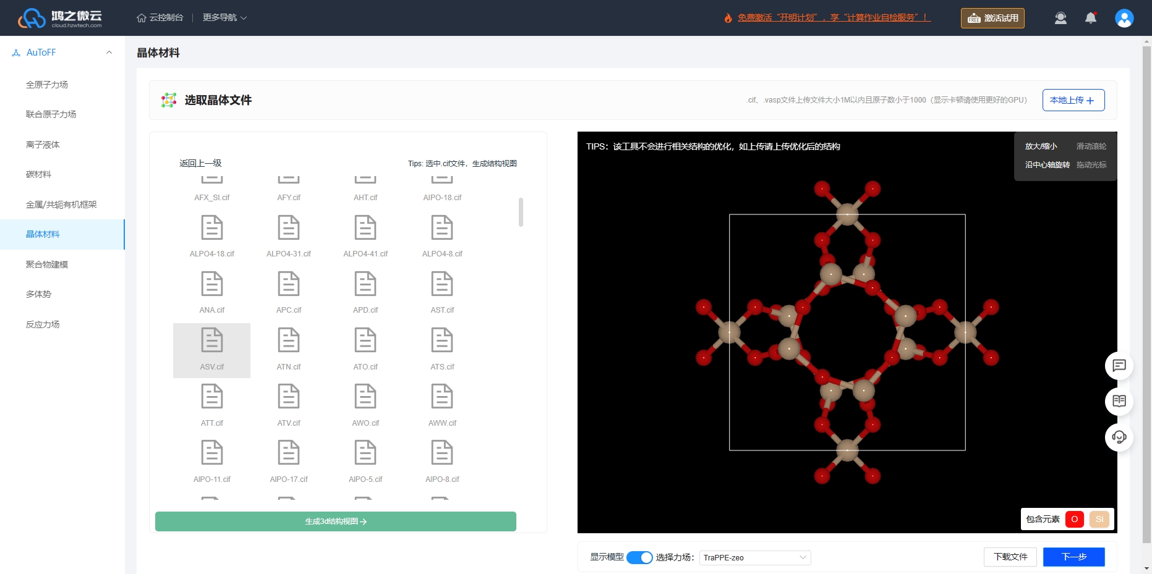Image resolution: width=1152 pixels, height=574 pixels.
Task: Click the 鸿之微云 logo
Action: [x=60, y=18]
